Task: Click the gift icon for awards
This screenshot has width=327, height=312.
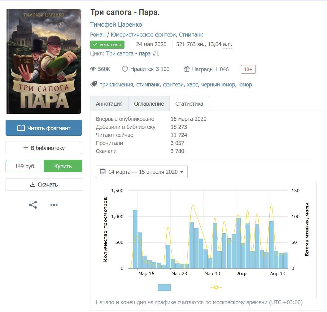Action: tap(187, 69)
